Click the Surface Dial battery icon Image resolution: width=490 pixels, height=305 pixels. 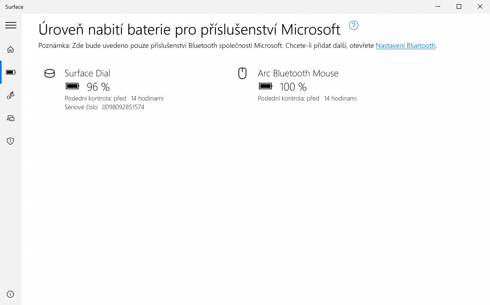click(x=72, y=86)
